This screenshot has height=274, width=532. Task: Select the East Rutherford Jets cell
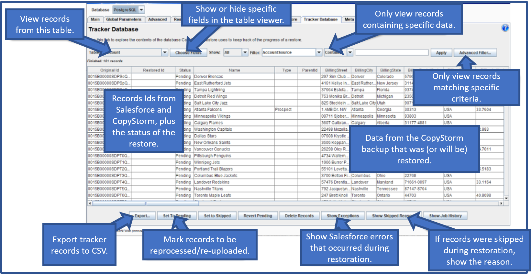tap(234, 83)
